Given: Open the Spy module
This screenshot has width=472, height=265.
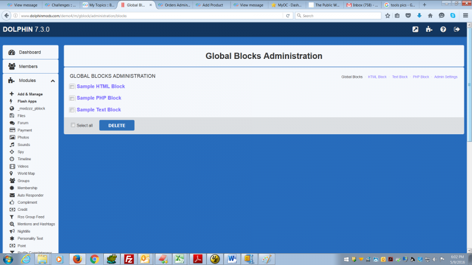Looking at the screenshot, I should click(x=21, y=152).
